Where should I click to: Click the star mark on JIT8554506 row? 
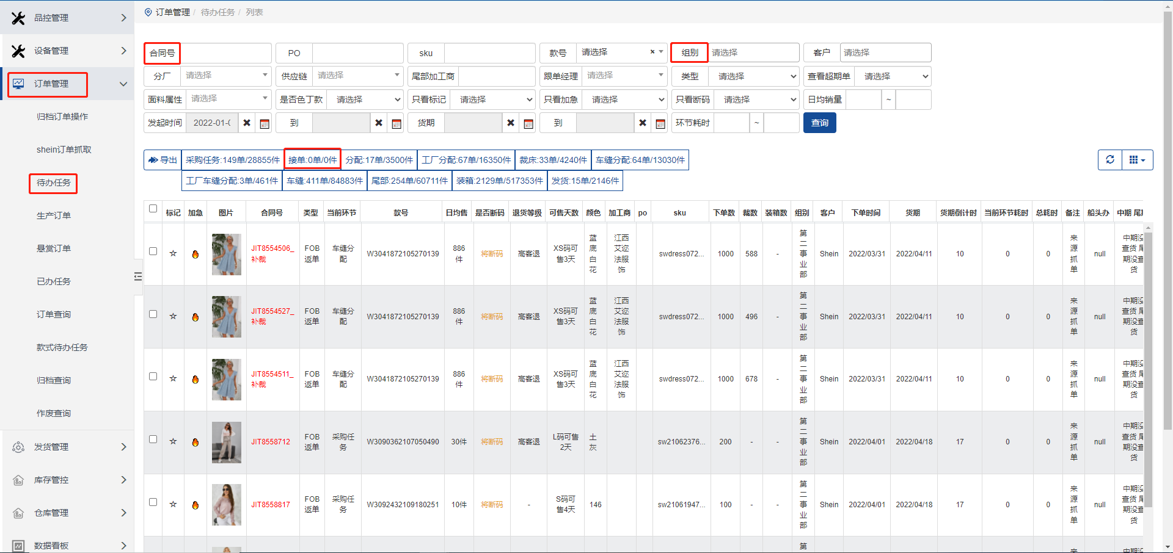point(174,254)
